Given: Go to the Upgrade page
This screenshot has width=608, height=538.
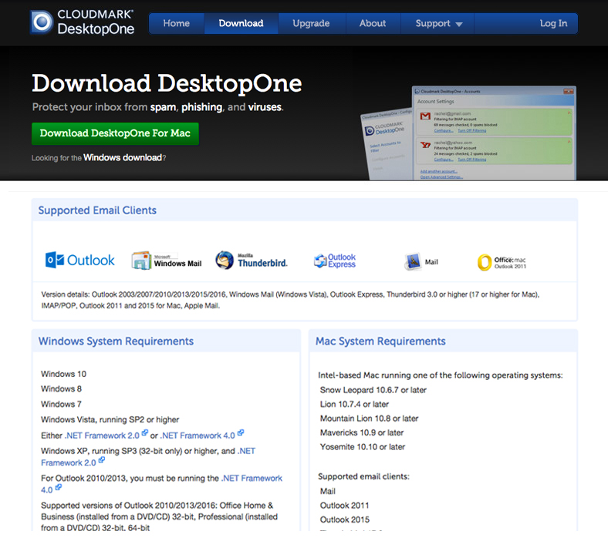Looking at the screenshot, I should pyautogui.click(x=311, y=23).
